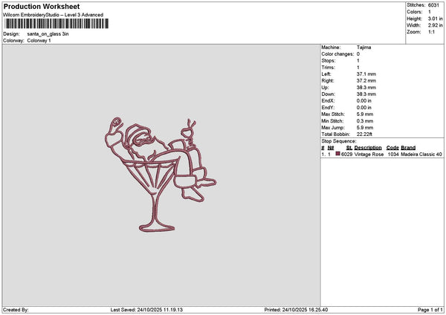The height and width of the screenshot is (315, 446).
Task: Click the Color changes value 0
Action: pyautogui.click(x=358, y=54)
